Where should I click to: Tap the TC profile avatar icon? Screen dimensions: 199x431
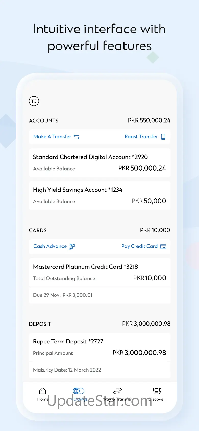pyautogui.click(x=34, y=101)
